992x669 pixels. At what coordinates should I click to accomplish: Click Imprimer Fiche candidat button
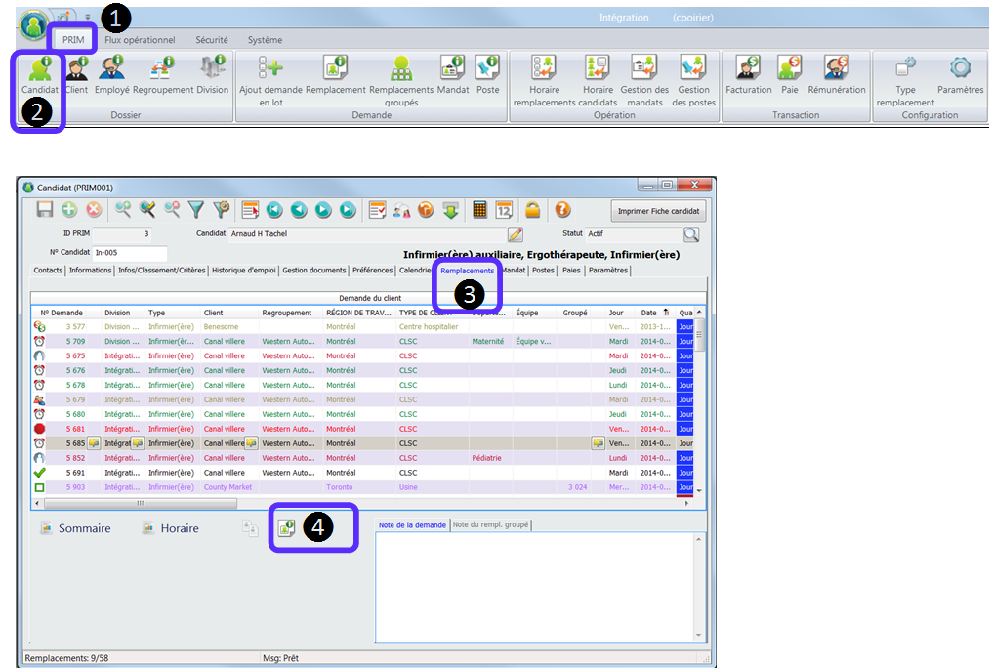pyautogui.click(x=659, y=211)
